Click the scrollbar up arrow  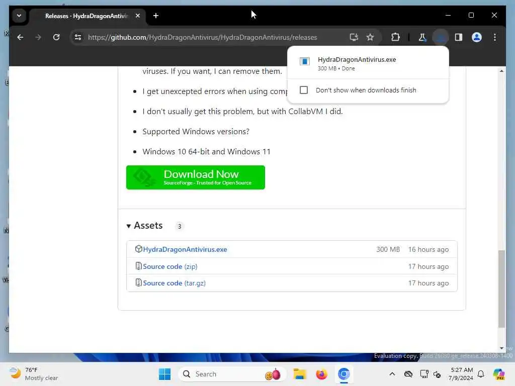point(501,71)
